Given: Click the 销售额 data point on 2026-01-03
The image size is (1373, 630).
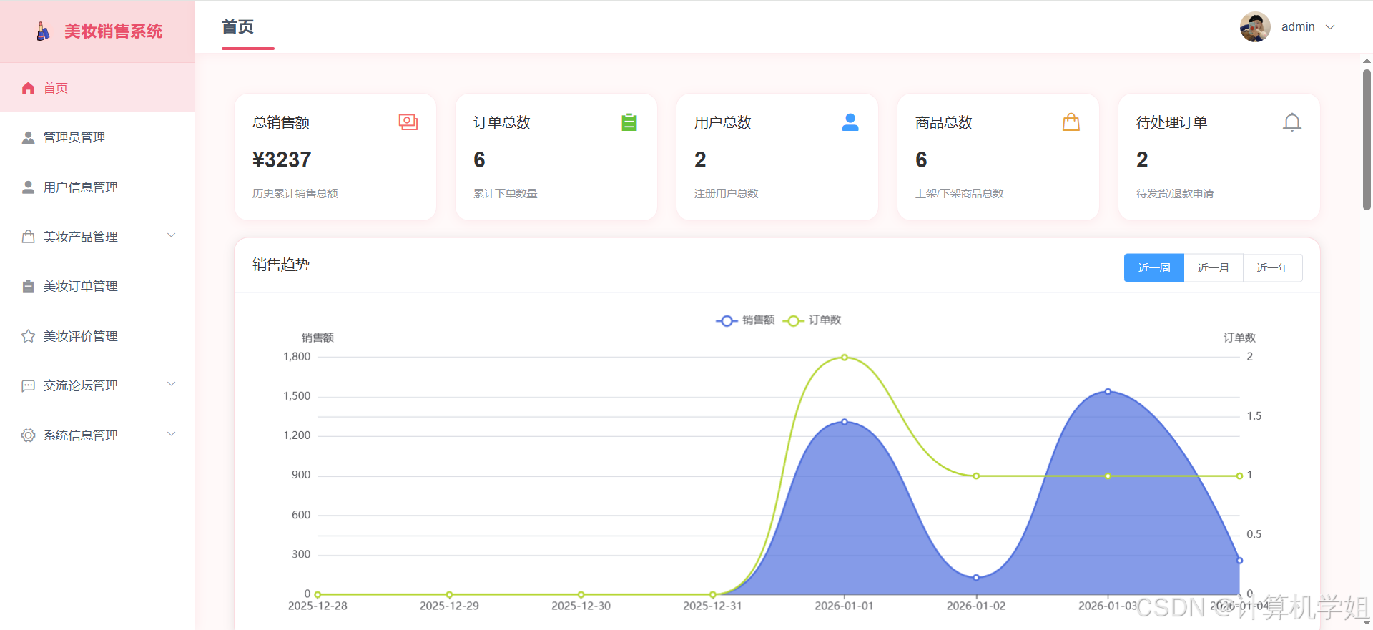Looking at the screenshot, I should click(1108, 392).
